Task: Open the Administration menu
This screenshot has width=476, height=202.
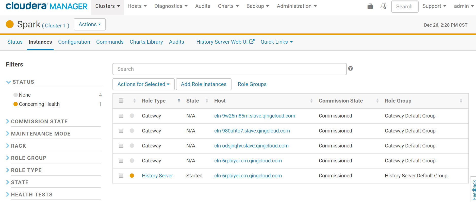Action: pos(297,6)
